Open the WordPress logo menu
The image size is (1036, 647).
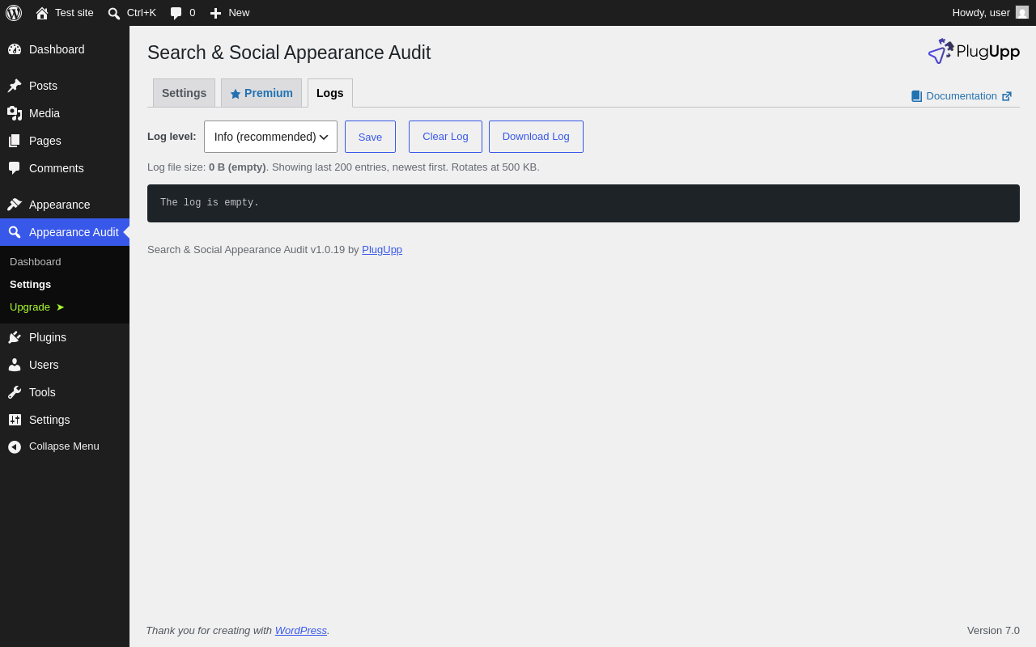tap(14, 13)
